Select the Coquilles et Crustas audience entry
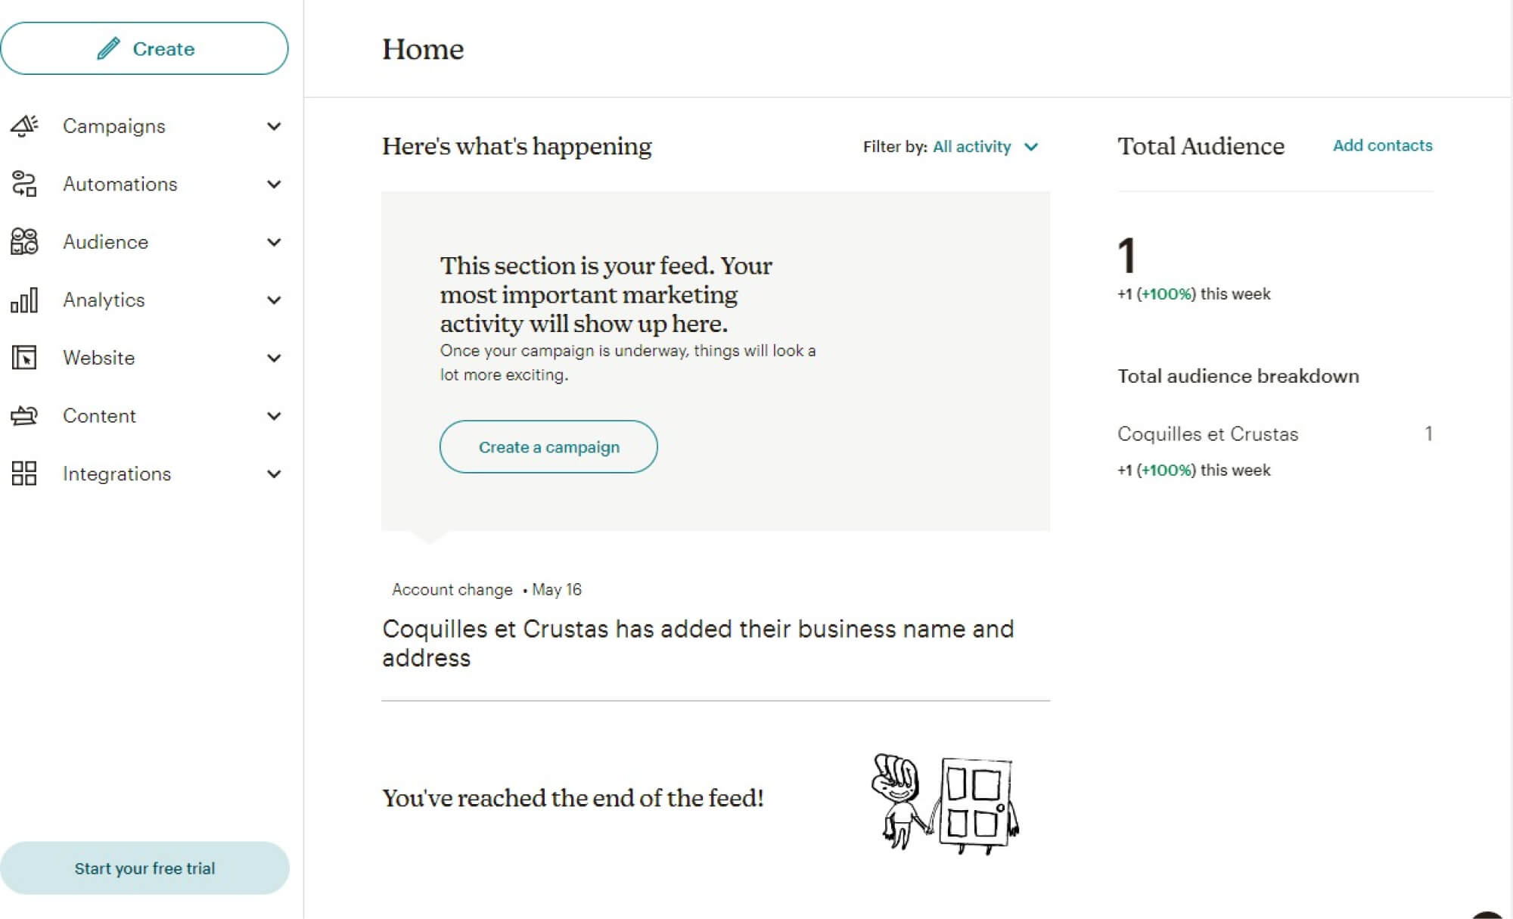The height and width of the screenshot is (919, 1513). pos(1207,433)
